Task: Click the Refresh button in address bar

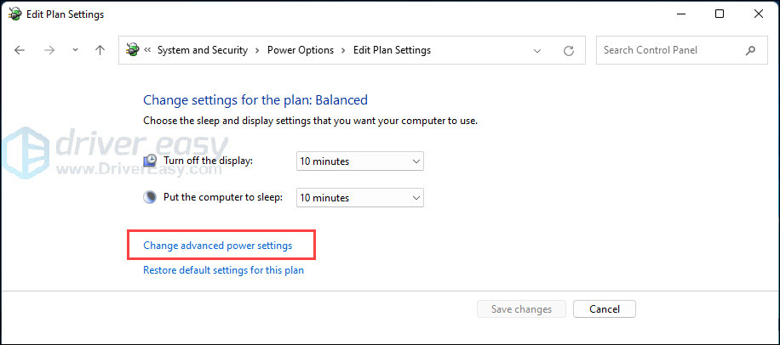Action: 568,50
